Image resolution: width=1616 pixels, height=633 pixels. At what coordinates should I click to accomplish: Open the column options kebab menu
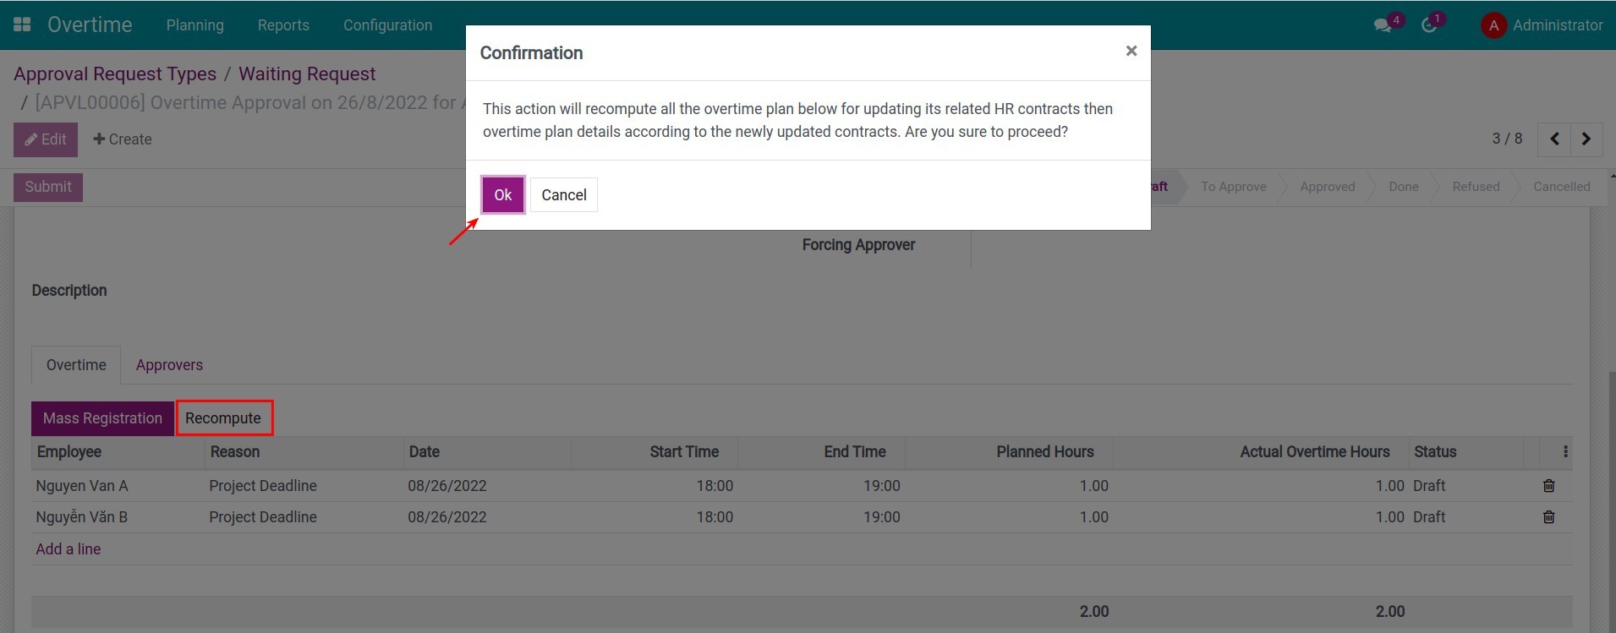point(1565,452)
